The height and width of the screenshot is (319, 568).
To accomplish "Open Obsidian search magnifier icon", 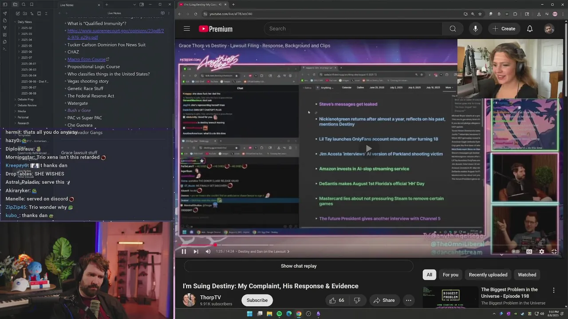I will pos(24,4).
